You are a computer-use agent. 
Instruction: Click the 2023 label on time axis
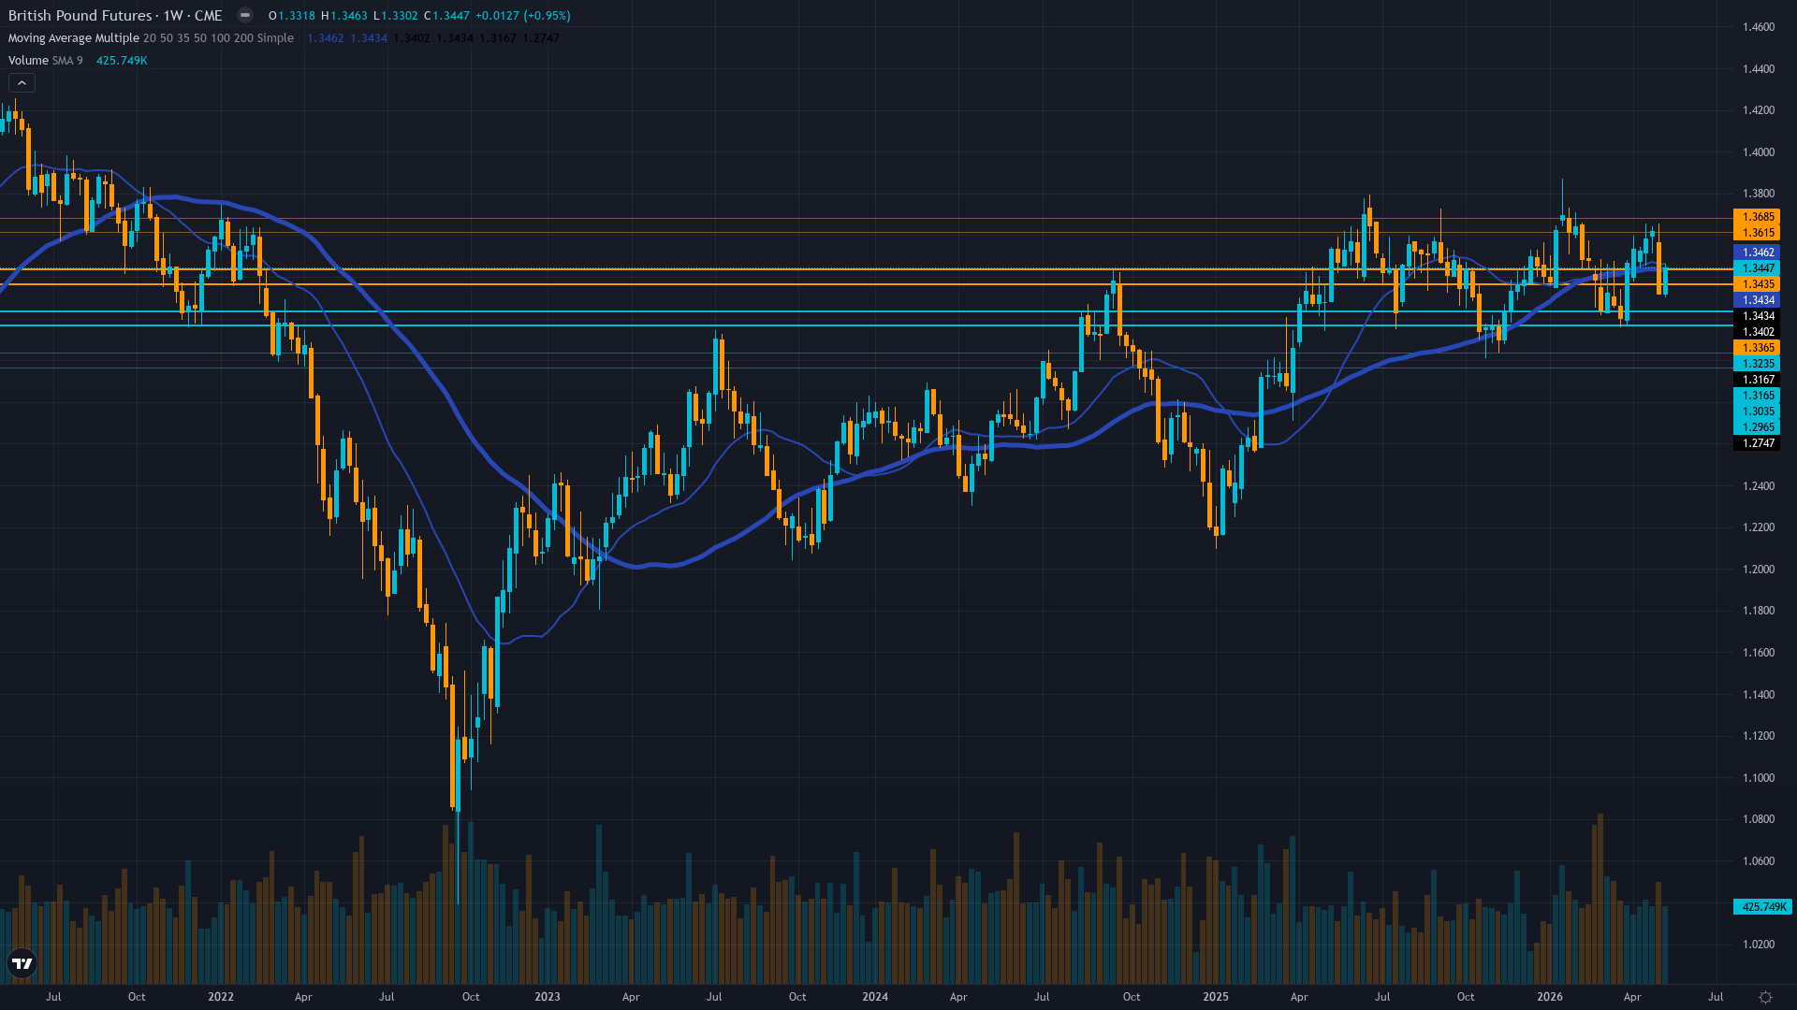548,997
